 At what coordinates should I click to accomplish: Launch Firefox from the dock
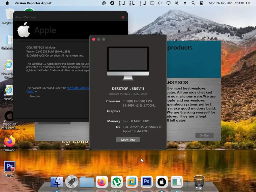101,182
